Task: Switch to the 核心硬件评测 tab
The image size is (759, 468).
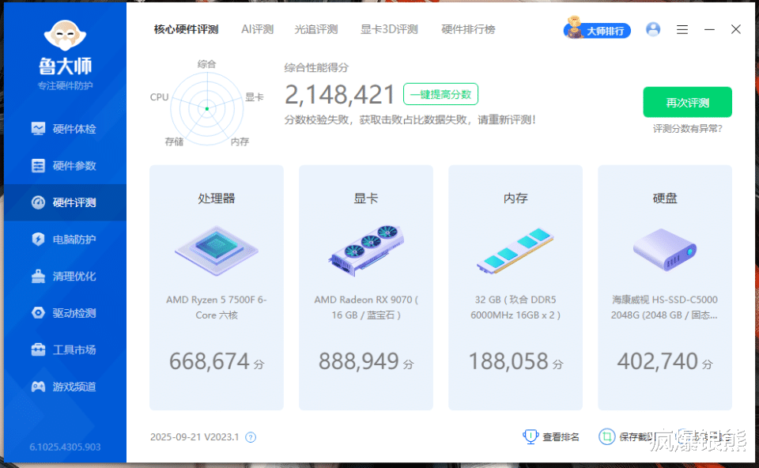Action: tap(186, 29)
